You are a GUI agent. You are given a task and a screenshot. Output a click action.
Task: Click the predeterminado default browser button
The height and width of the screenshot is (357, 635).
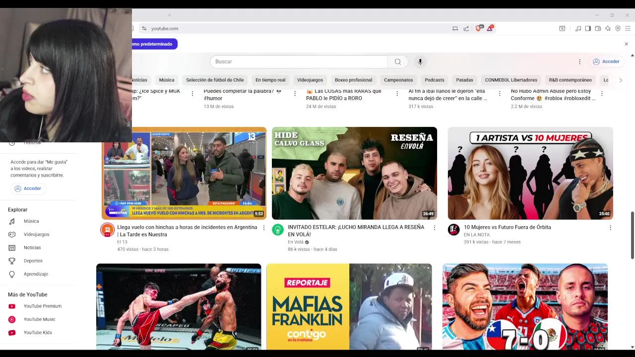(154, 44)
